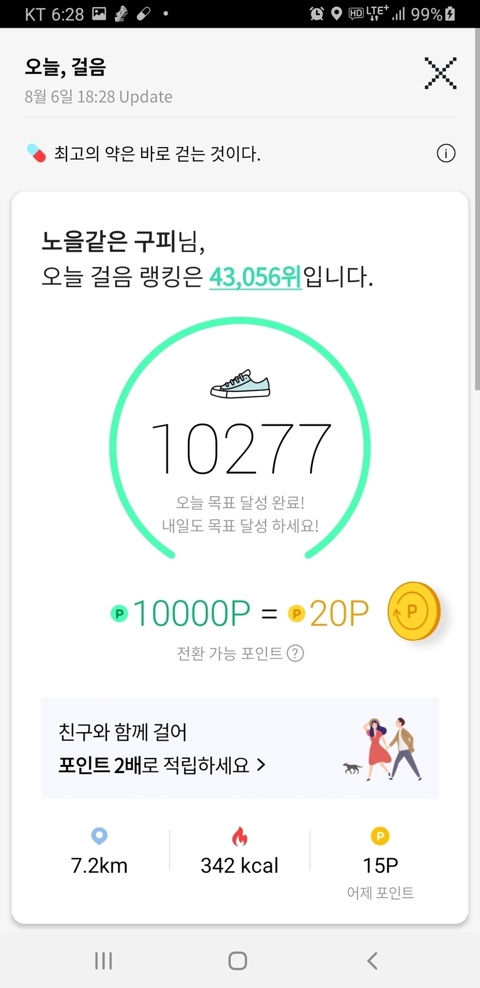This screenshot has height=988, width=480.
Task: Open Android recent apps button
Action: pyautogui.click(x=104, y=961)
